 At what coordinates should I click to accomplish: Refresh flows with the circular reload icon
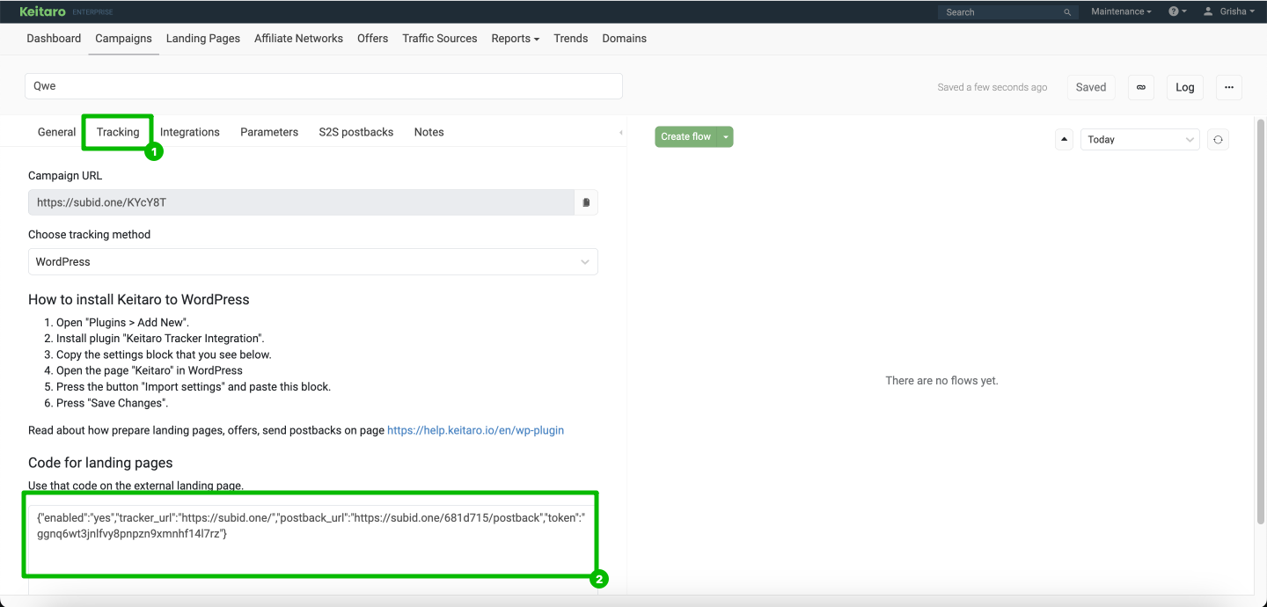click(x=1218, y=139)
